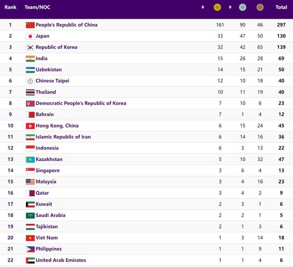Click the Japan flag icon
293x267 pixels.
point(30,36)
